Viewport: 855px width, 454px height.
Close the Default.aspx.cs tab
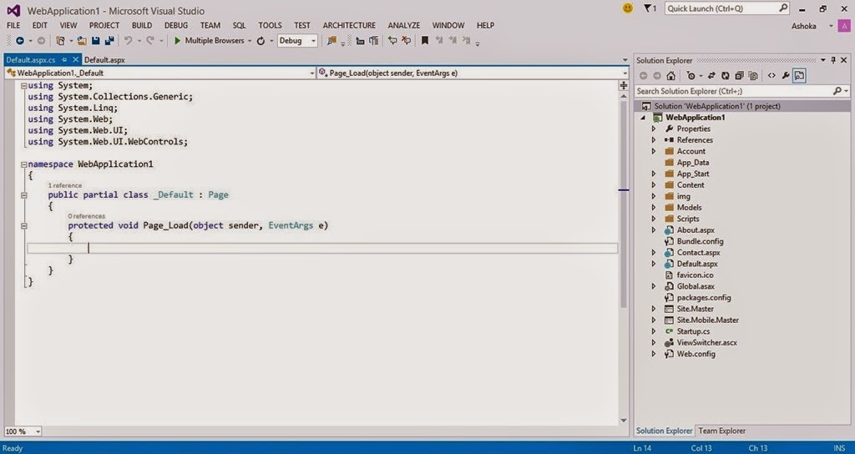76,60
